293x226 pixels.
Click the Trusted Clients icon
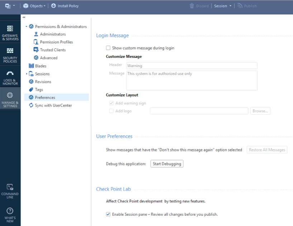[x=36, y=50]
